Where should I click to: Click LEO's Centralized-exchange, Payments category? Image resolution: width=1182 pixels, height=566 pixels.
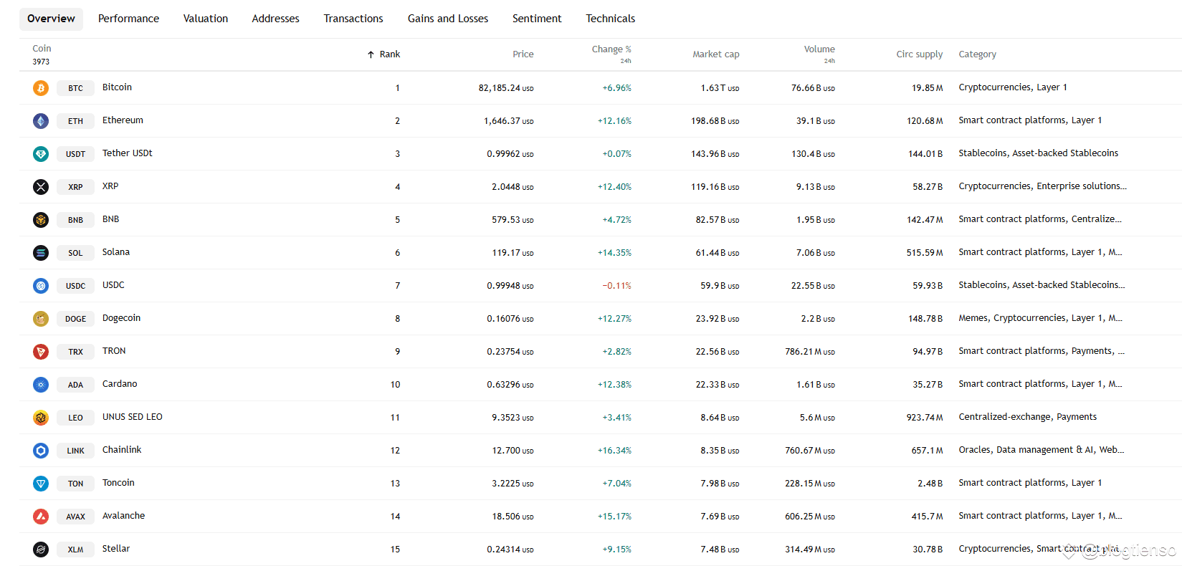1027,417
